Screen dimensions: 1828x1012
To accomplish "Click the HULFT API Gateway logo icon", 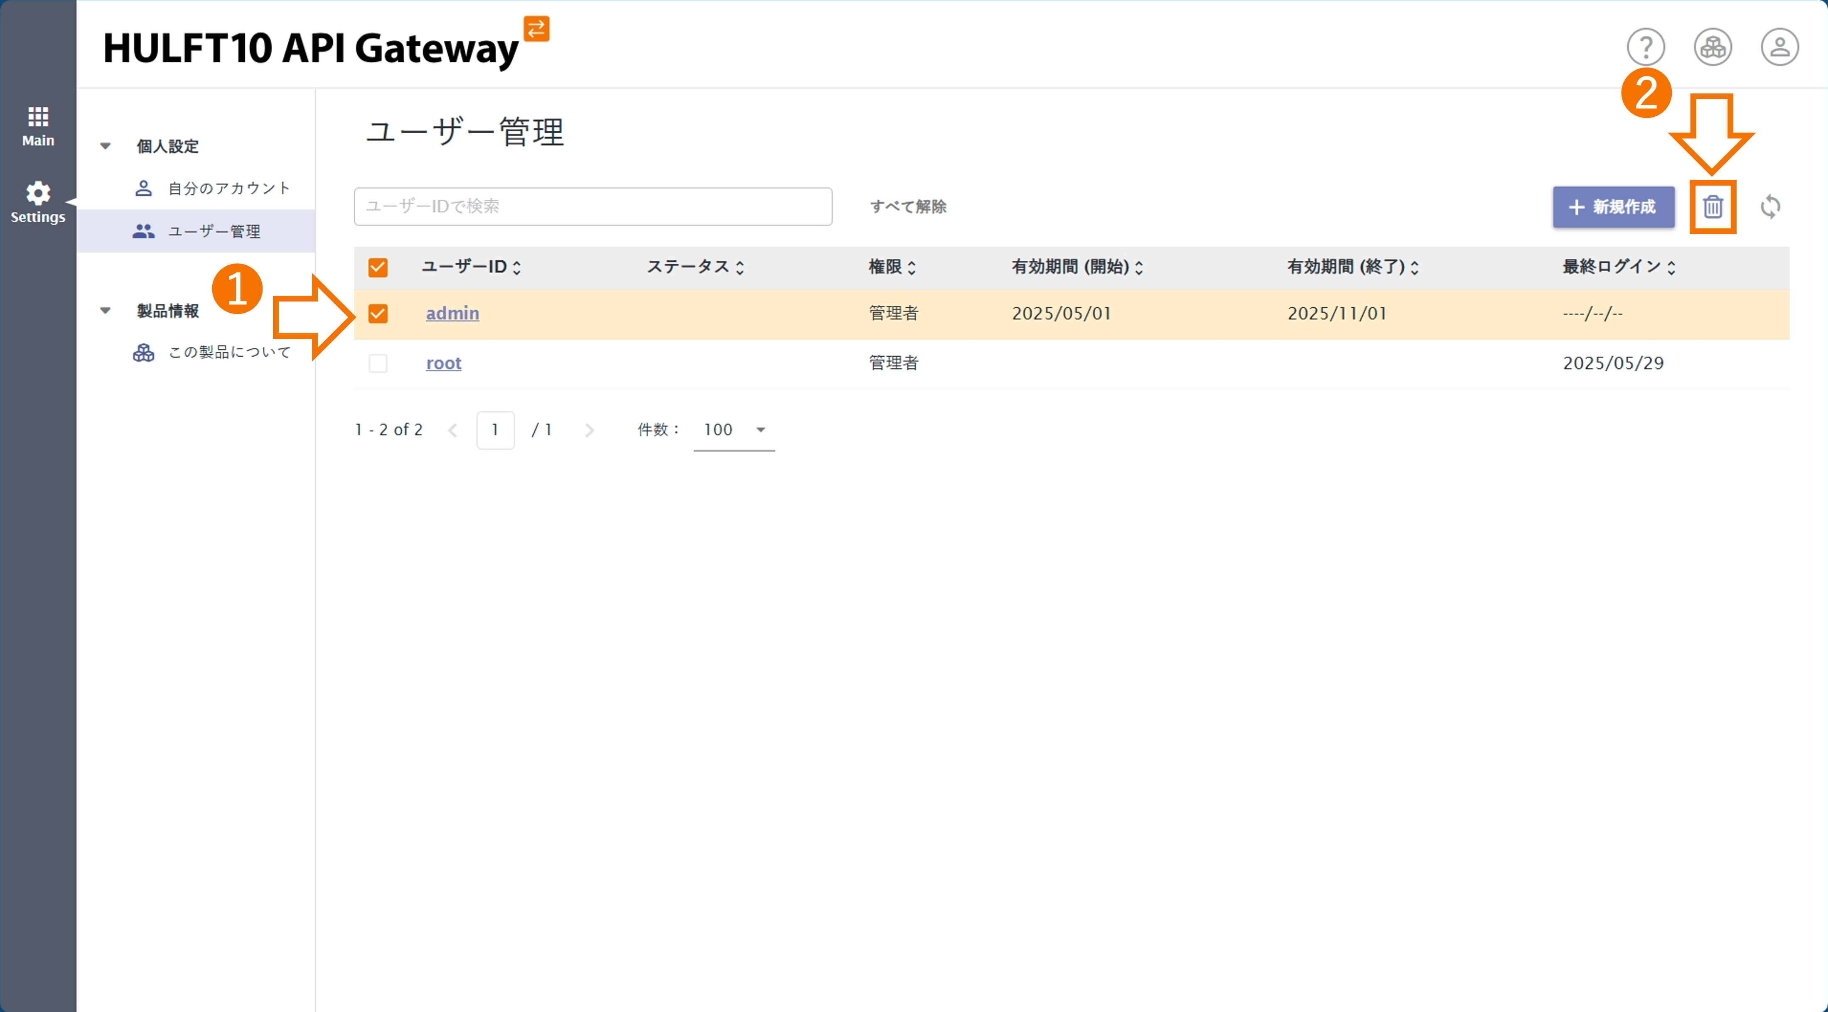I will pos(536,29).
